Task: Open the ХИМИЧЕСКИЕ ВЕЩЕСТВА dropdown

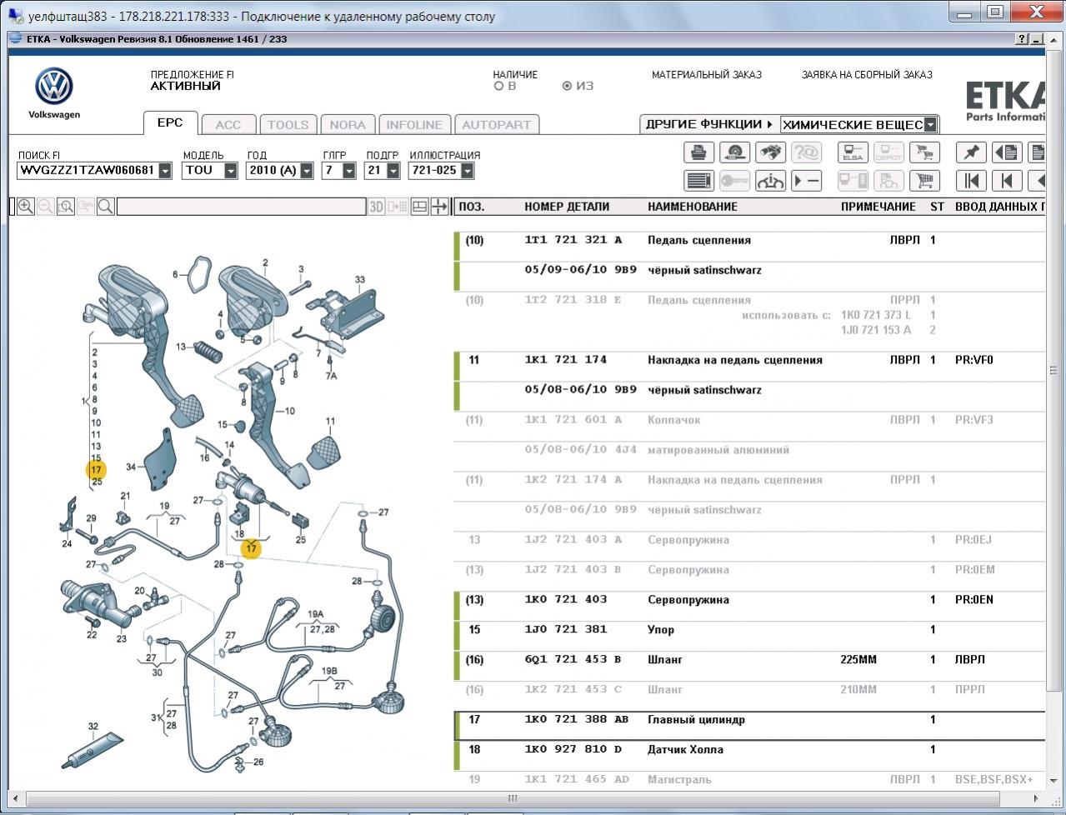Action: [930, 125]
